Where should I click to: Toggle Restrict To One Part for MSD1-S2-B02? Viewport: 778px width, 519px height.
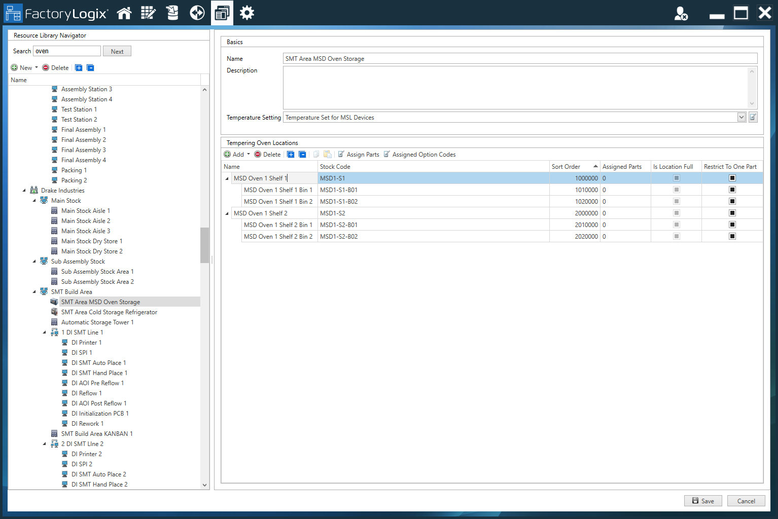[x=732, y=237]
